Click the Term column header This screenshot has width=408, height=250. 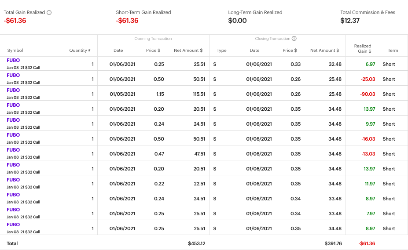tap(393, 51)
